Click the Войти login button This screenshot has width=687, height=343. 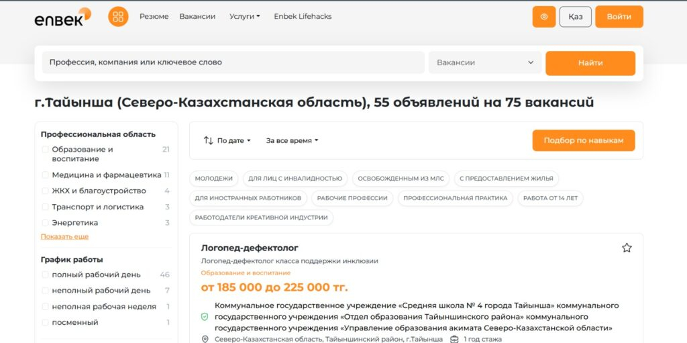619,17
